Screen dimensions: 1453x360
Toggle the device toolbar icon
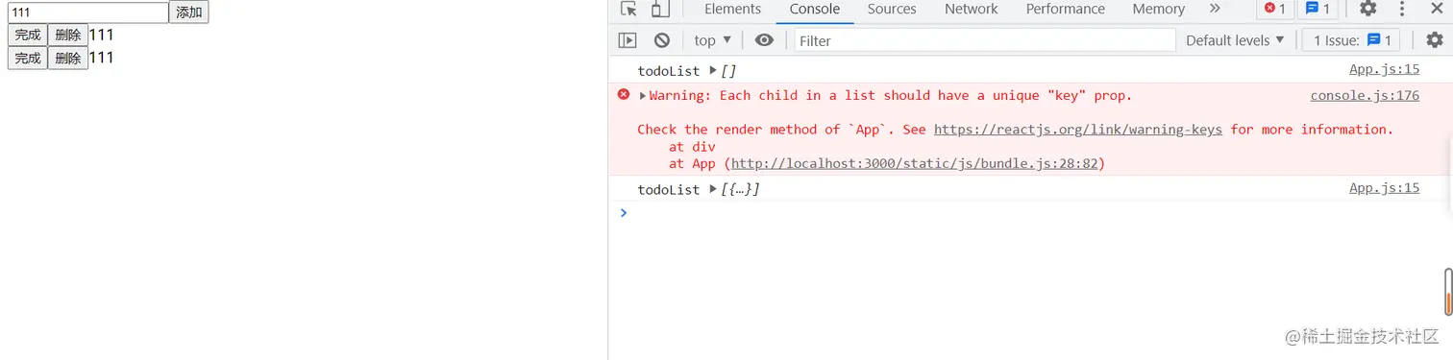[660, 9]
